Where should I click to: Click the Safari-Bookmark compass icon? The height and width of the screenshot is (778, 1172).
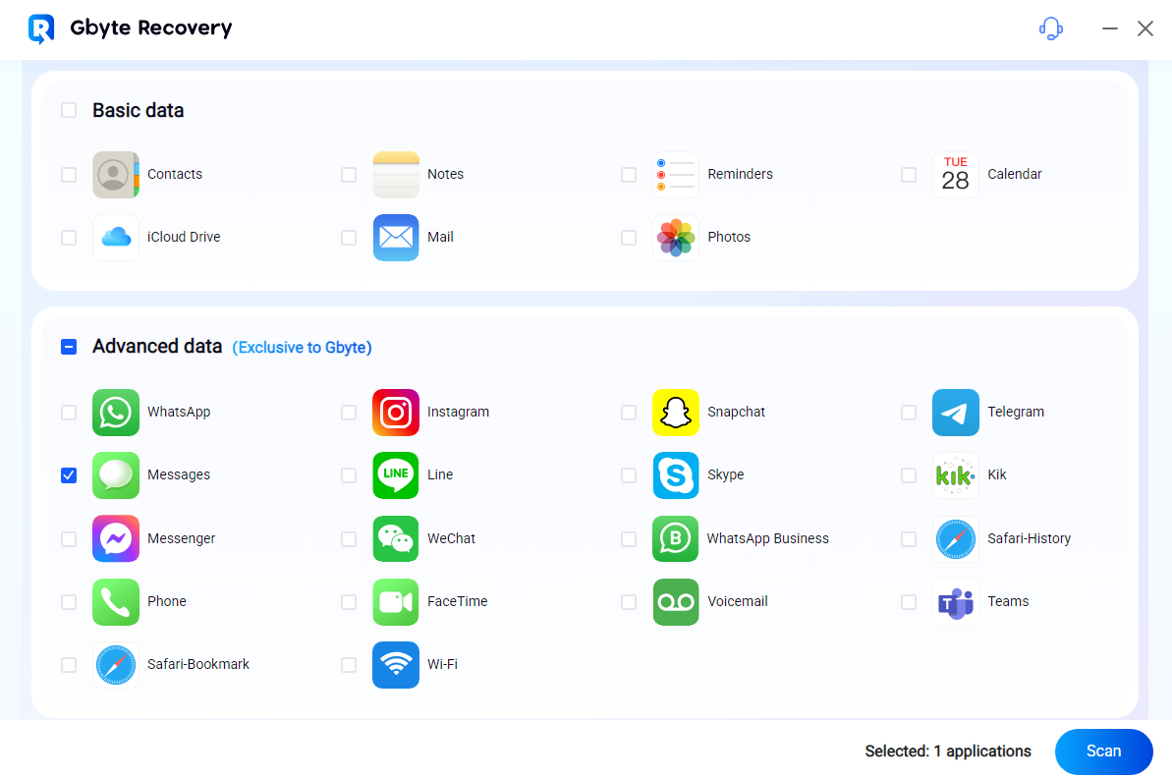click(116, 664)
